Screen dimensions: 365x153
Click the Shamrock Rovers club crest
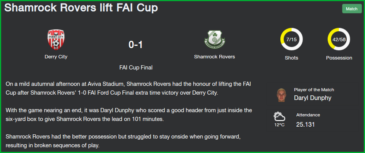pyautogui.click(x=214, y=40)
